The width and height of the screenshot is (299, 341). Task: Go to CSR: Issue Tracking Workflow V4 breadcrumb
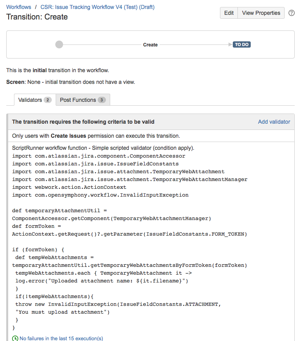pos(97,7)
